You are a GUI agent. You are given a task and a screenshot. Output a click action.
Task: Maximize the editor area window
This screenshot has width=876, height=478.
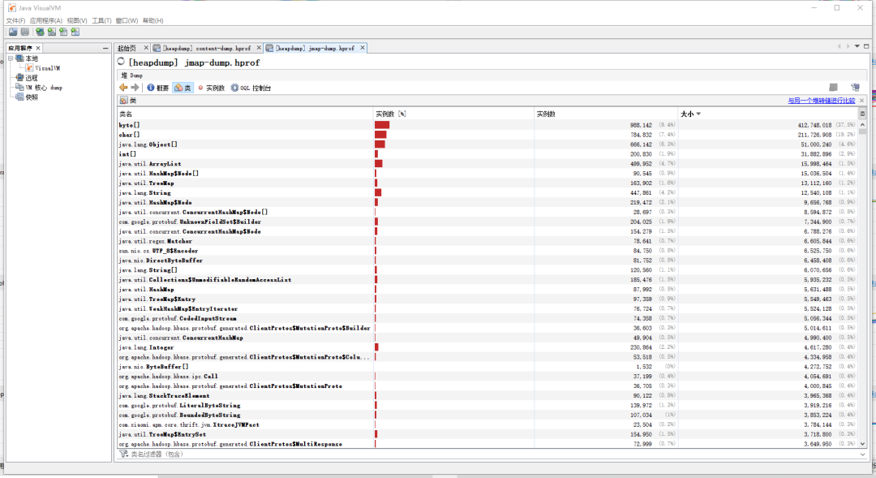tap(866, 46)
